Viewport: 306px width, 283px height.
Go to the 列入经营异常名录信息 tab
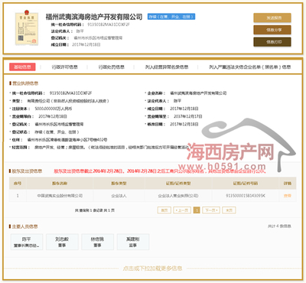pos(167,67)
